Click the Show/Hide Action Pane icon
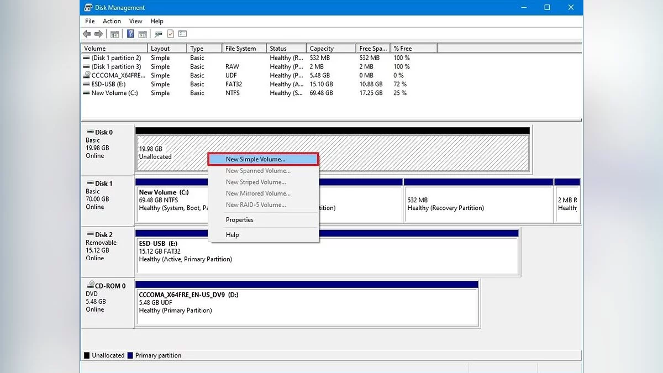Screen dimensions: 663x373 (x=142, y=34)
